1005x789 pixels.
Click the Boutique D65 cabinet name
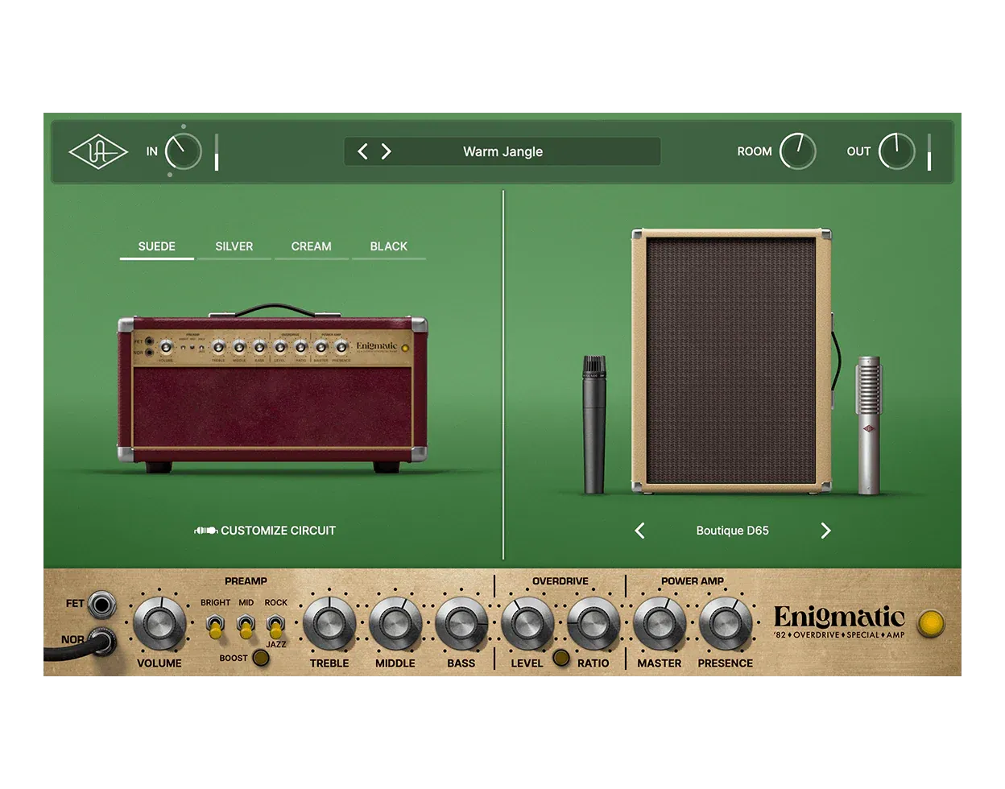733,531
